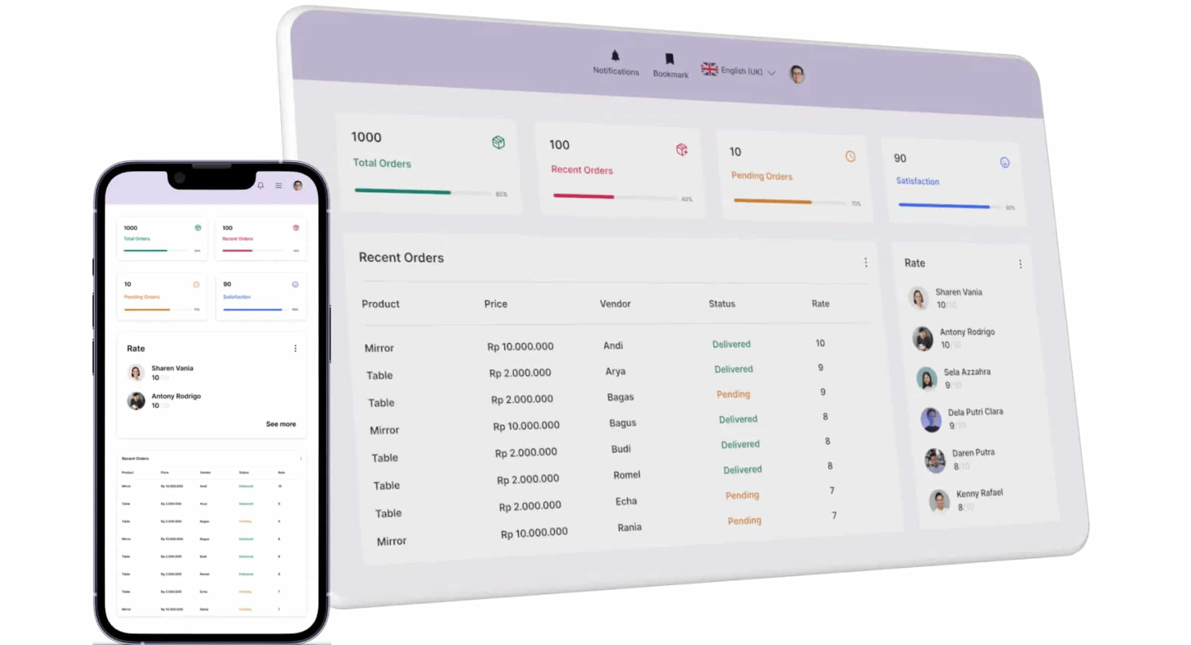Screen dimensions: 1191x645
Task: Click See more in Rate section
Action: click(281, 423)
